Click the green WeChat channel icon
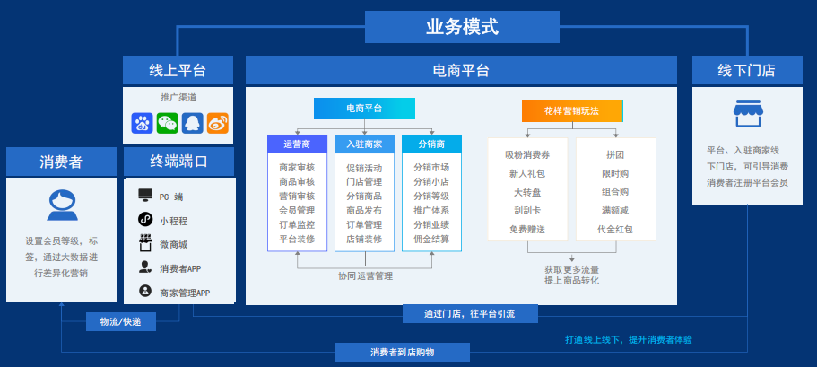 [x=167, y=123]
